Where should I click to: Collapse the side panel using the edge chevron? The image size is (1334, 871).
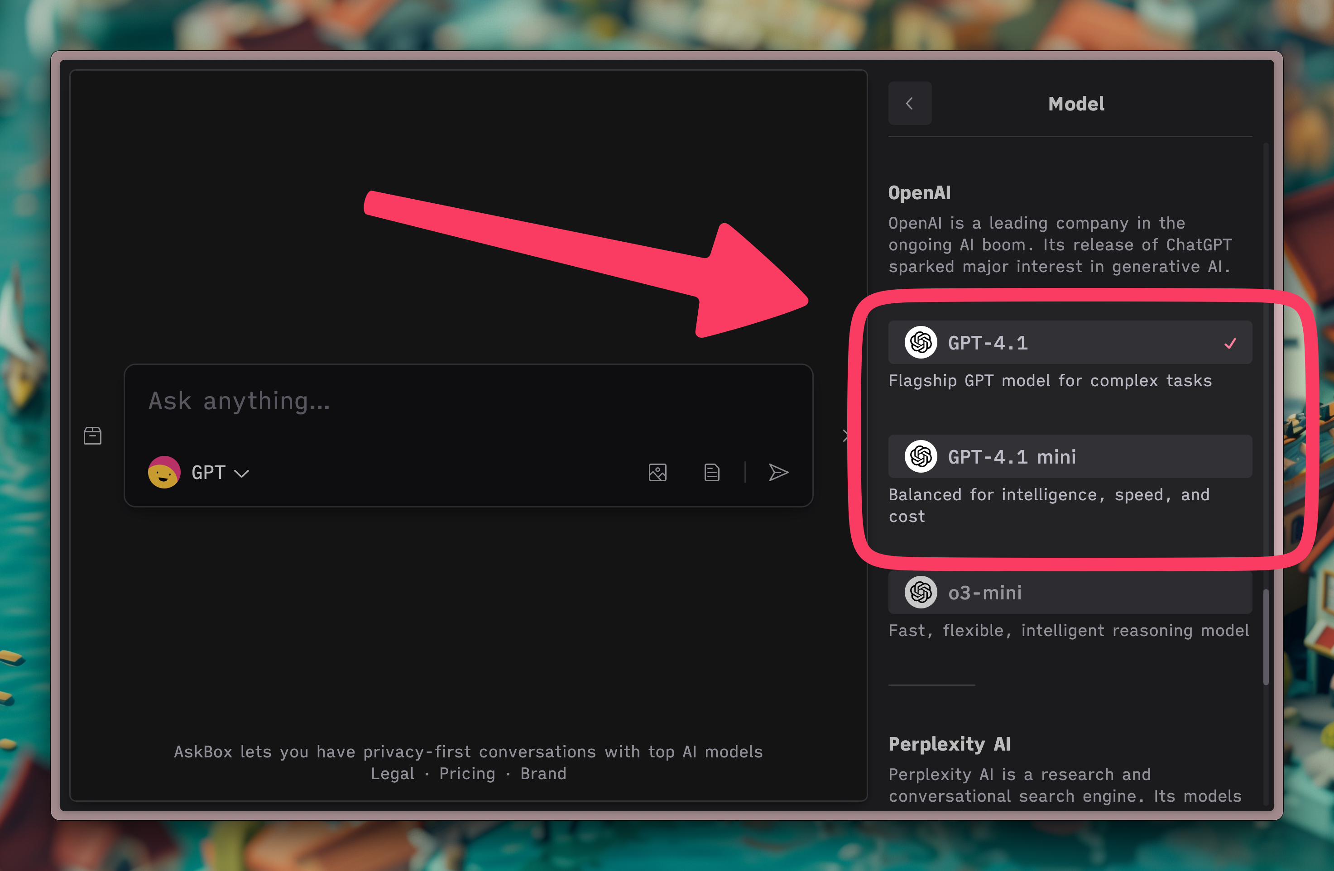[846, 435]
